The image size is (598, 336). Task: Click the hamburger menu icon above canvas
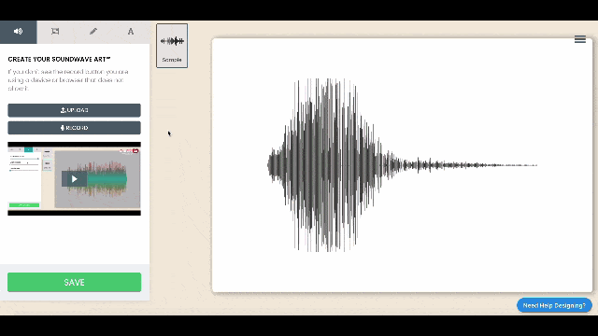point(579,39)
